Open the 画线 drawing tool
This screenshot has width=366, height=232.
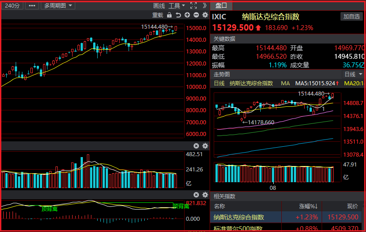click(x=159, y=6)
